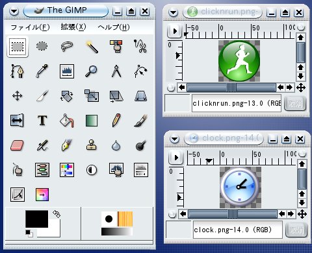Click the navigation cross icon in clock.png window

(x=302, y=214)
